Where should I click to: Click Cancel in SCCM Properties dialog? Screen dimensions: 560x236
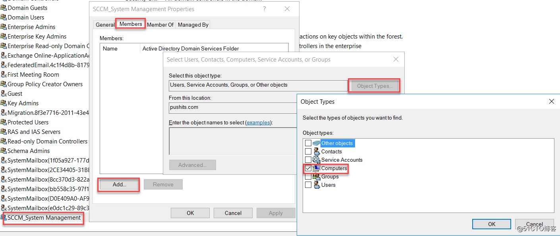(233, 213)
